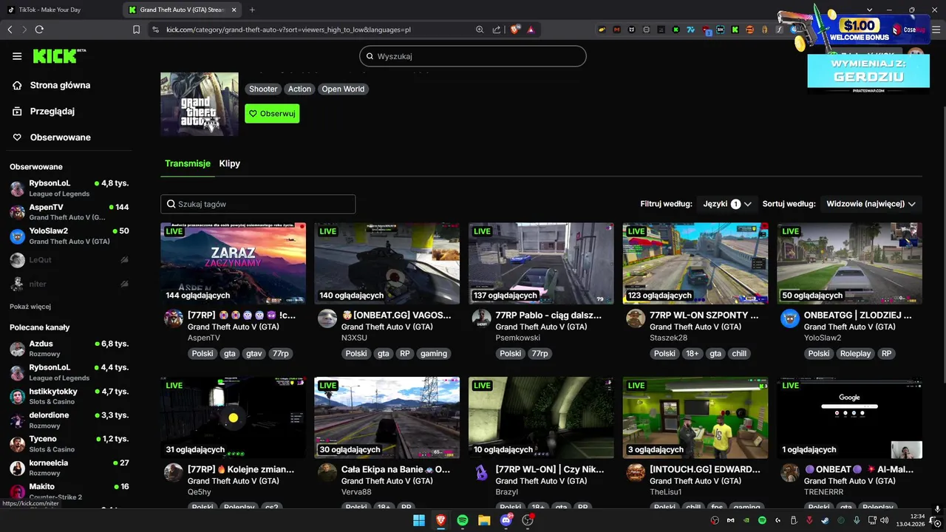Click the gaming tag on N3XSU stream
Viewport: 946px width, 532px height.
tap(434, 353)
